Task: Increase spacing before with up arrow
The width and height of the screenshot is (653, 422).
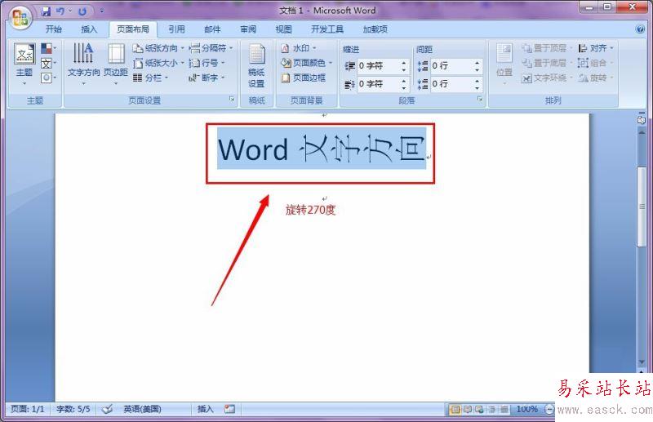Action: [477, 63]
